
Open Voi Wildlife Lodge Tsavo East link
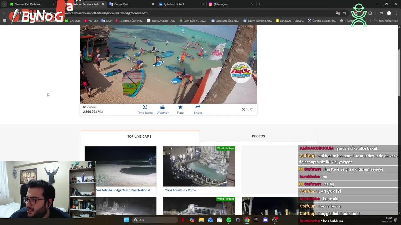[x=124, y=190]
